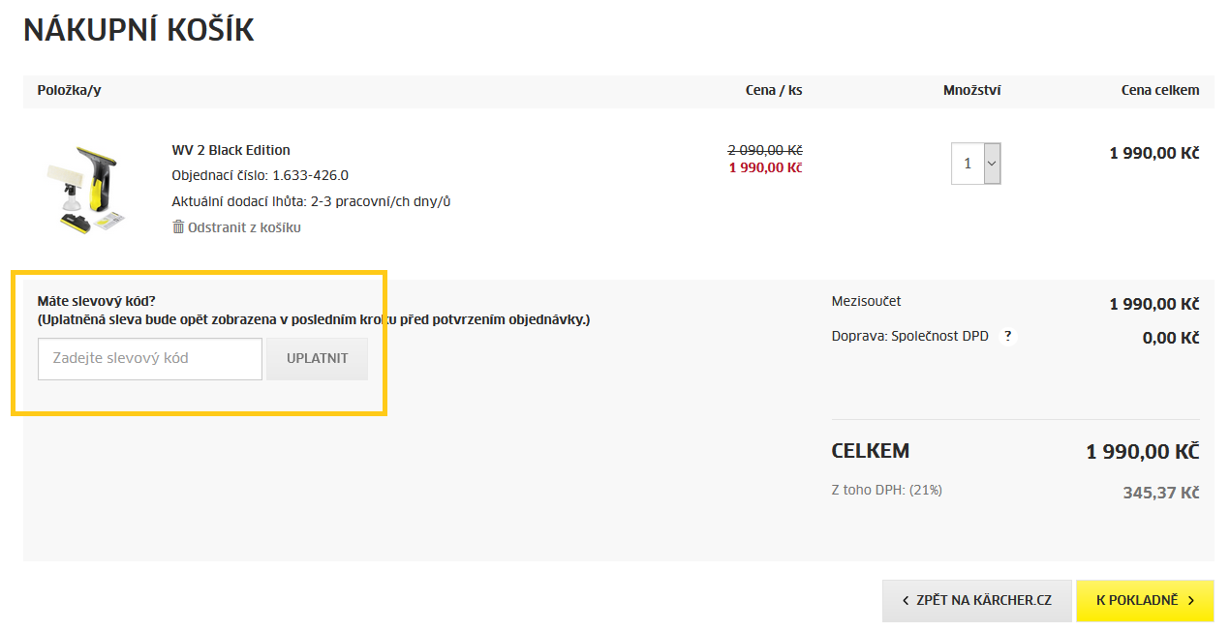The height and width of the screenshot is (631, 1230).
Task: Proceed with the K pokladně button
Action: point(1137,601)
